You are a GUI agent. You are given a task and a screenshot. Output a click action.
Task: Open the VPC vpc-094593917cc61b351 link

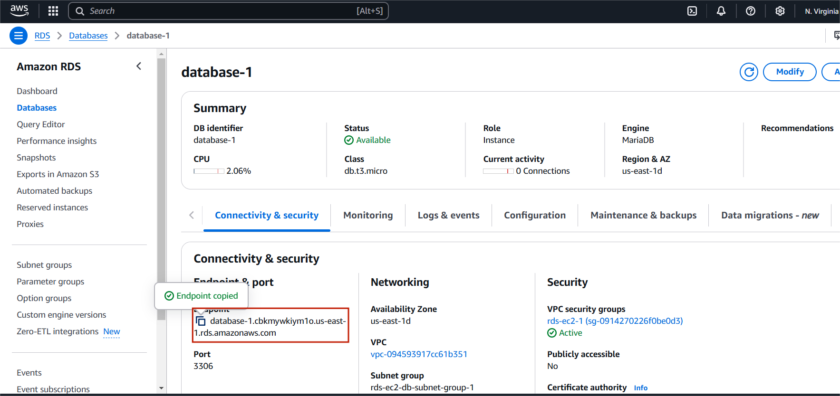[x=419, y=354]
